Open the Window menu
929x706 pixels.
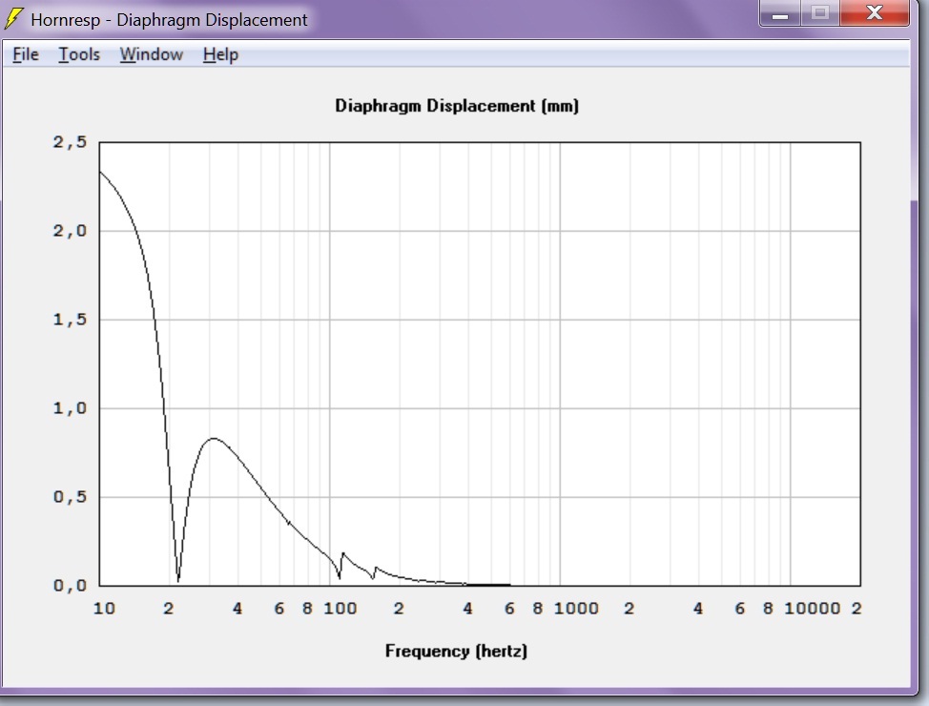tap(151, 54)
